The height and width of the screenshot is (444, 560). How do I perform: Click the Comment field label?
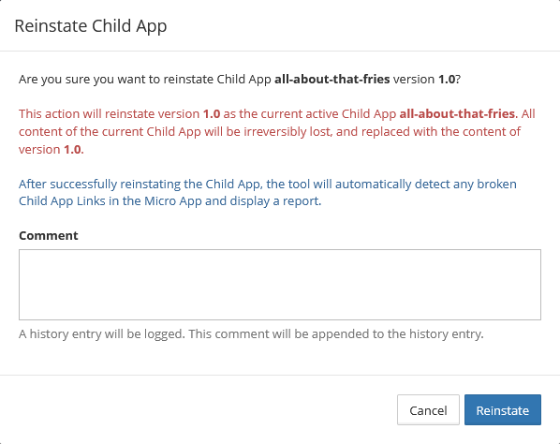tap(48, 236)
